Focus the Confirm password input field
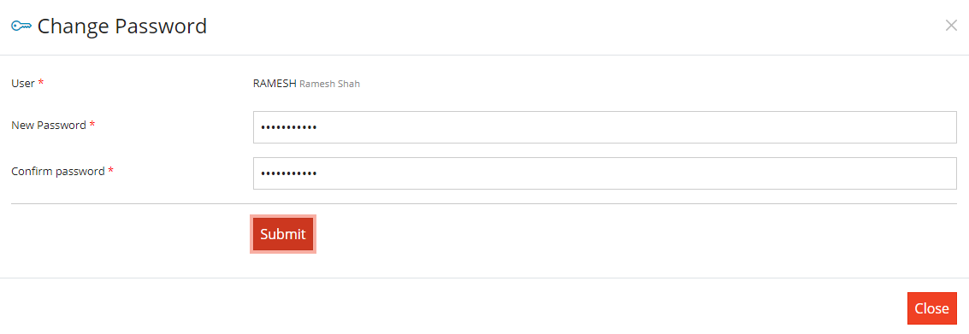The height and width of the screenshot is (334, 969). click(x=605, y=173)
